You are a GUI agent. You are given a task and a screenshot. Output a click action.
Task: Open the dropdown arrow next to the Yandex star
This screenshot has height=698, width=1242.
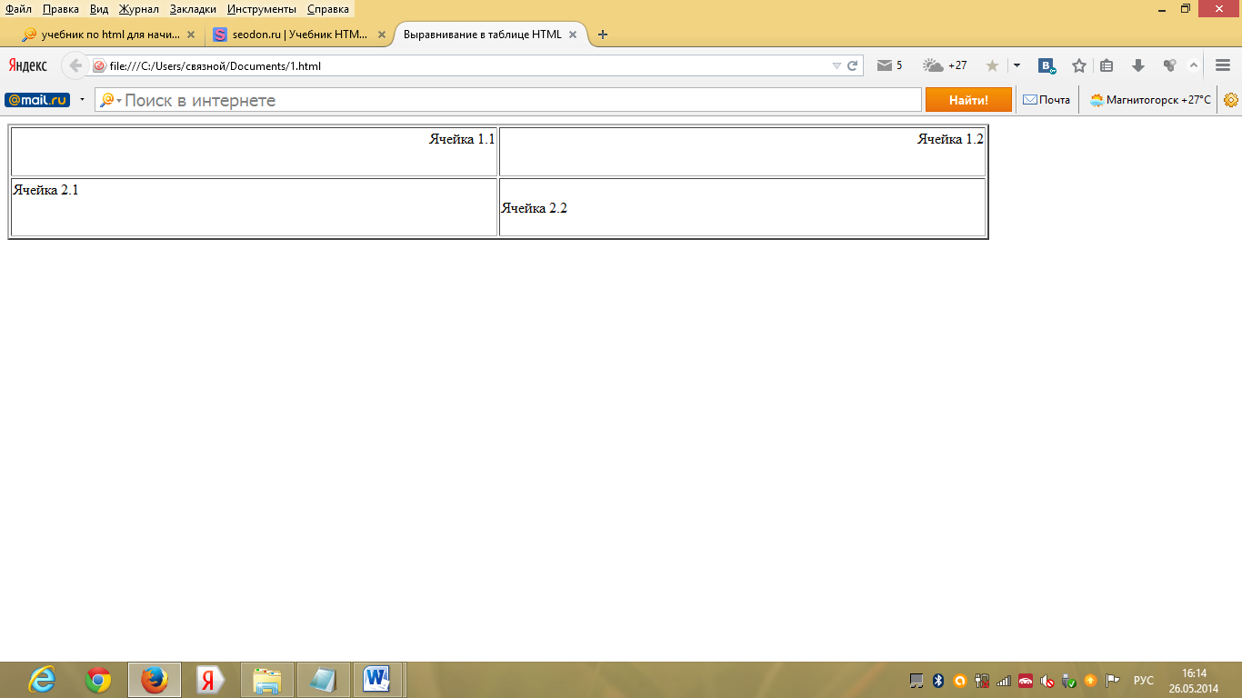click(x=1017, y=65)
